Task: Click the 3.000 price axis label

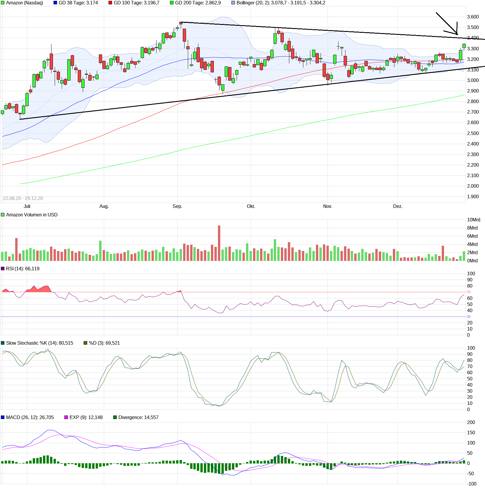Action: coord(473,81)
